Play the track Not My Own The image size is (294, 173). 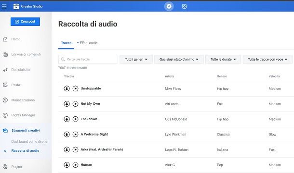[x=75, y=104]
